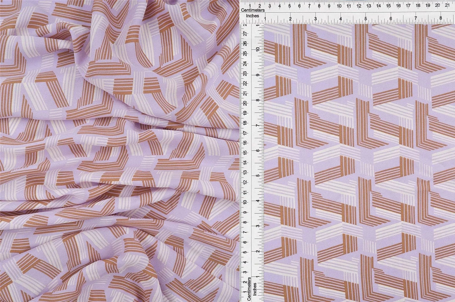Screen dimensions: 455x302
Task: Click the number 8 on top inch ruler
Action: click(441, 18)
